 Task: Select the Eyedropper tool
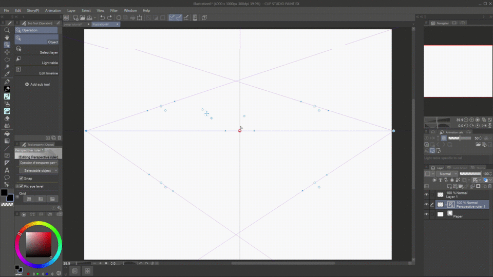coord(7,74)
